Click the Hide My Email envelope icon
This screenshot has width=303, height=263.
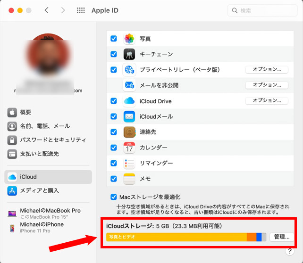pyautogui.click(x=129, y=85)
